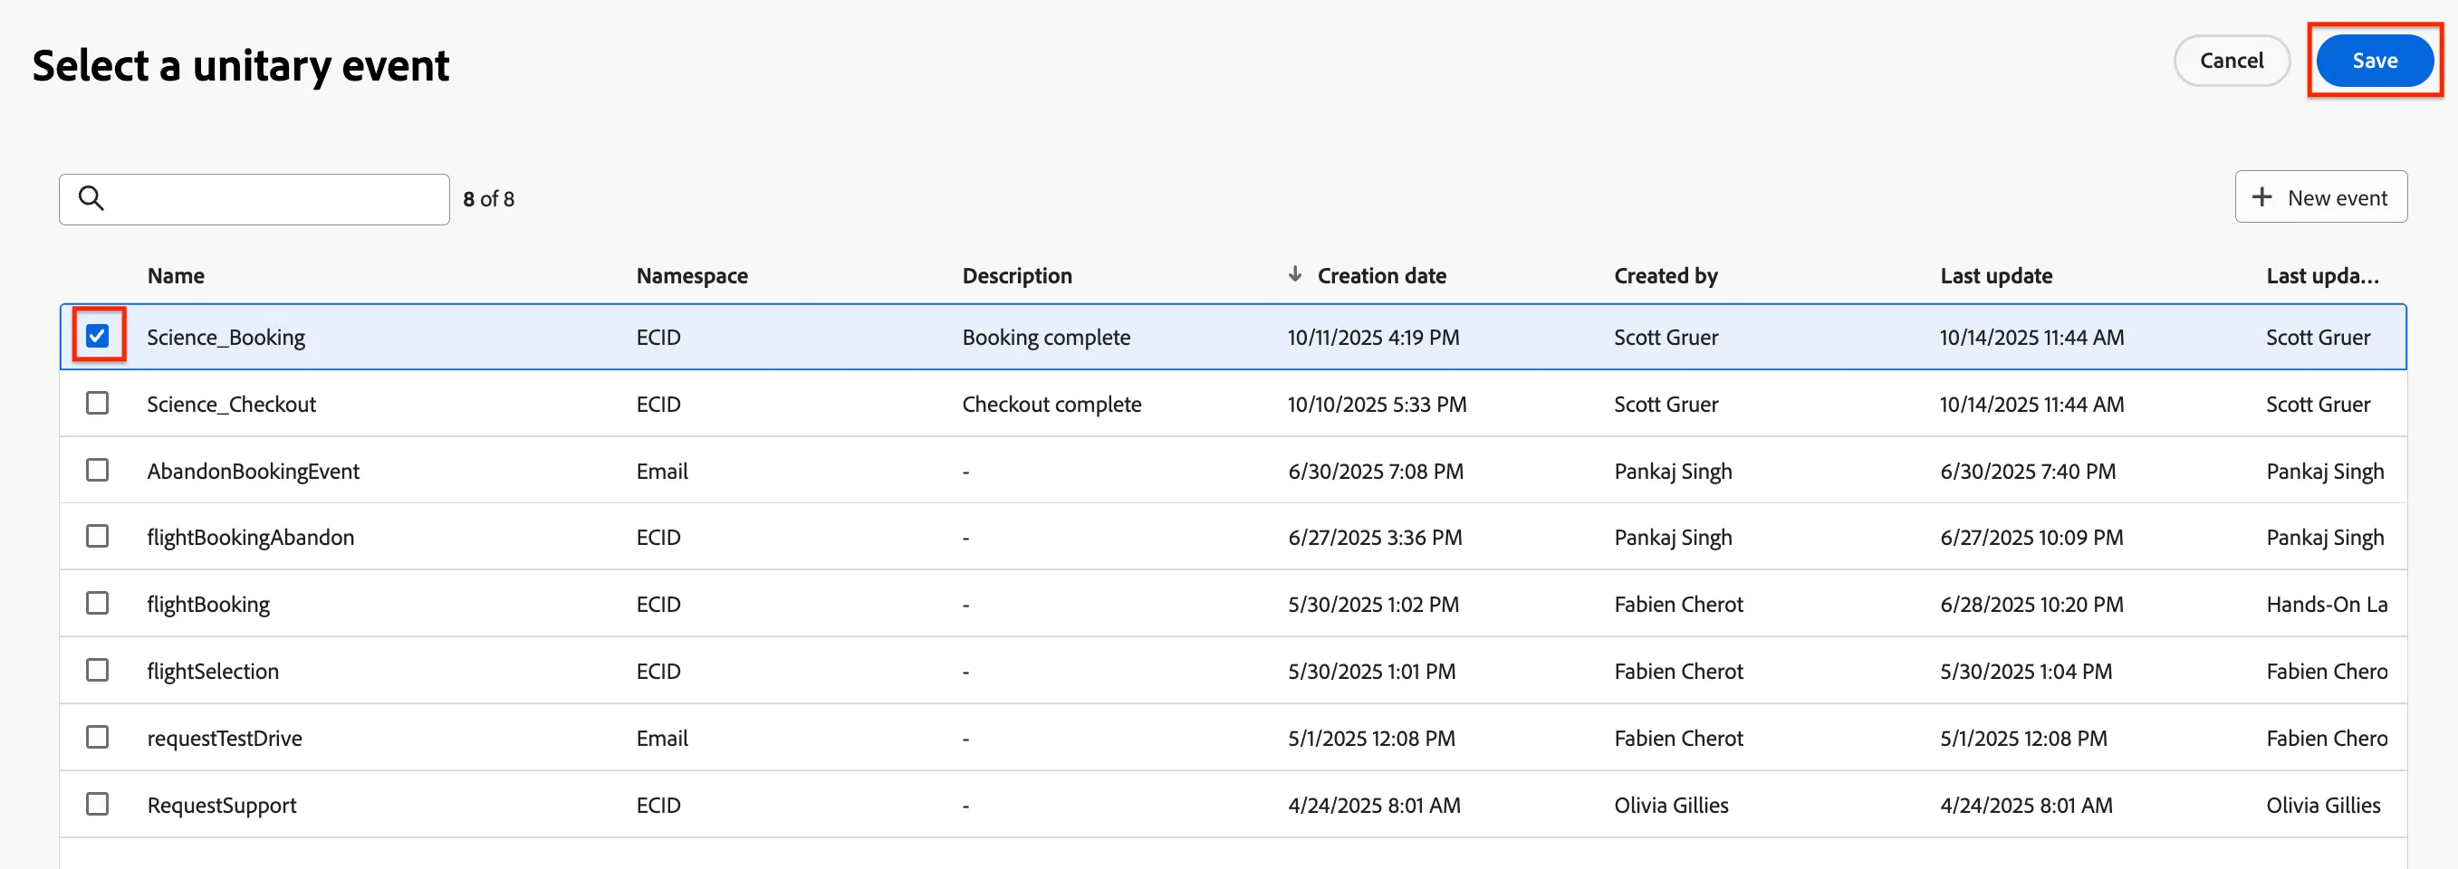Sort by Creation date header
The width and height of the screenshot is (2458, 869).
(1382, 276)
